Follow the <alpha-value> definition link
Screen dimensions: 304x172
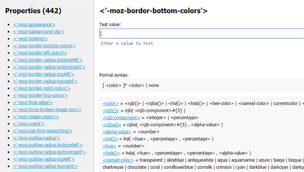pos(117,132)
